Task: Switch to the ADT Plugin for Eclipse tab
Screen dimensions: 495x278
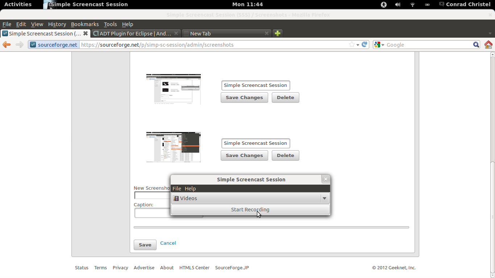Action: click(132, 33)
